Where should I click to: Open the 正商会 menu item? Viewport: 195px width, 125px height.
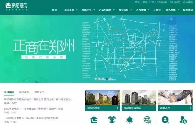point(157,10)
